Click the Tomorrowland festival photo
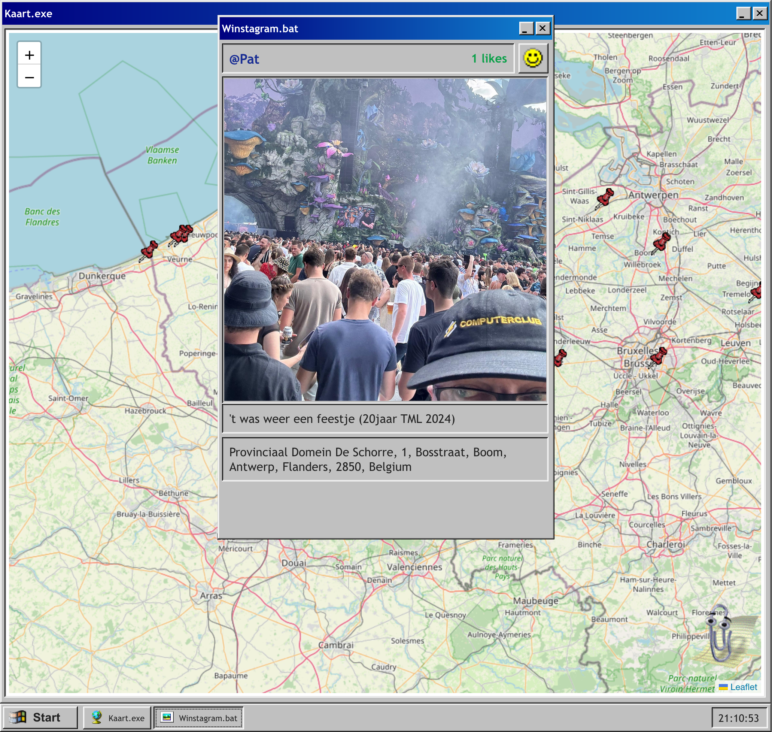772x732 pixels. [385, 239]
